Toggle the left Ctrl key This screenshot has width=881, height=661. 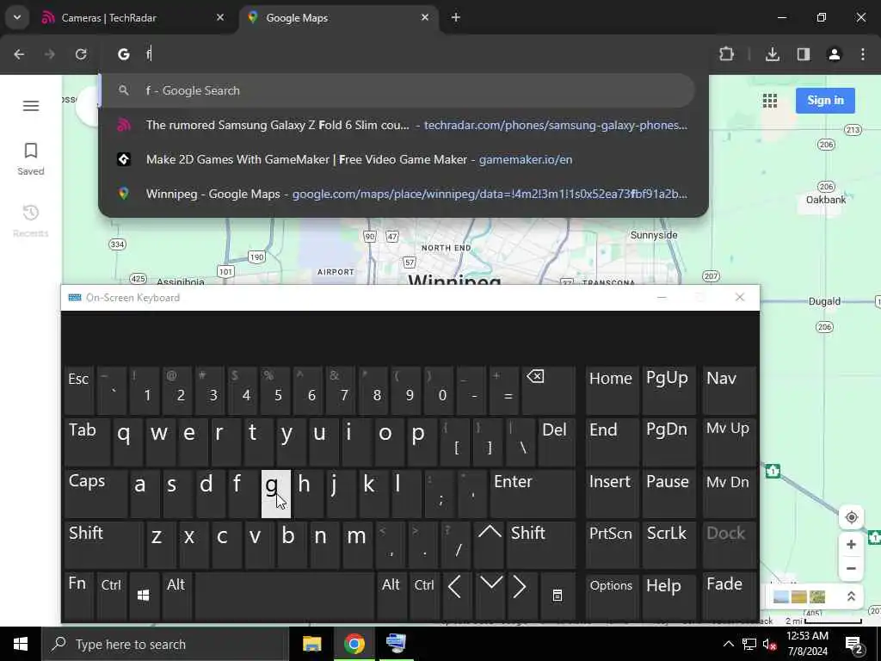[x=111, y=596]
